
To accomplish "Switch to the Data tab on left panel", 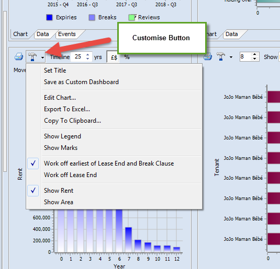I will click(43, 34).
